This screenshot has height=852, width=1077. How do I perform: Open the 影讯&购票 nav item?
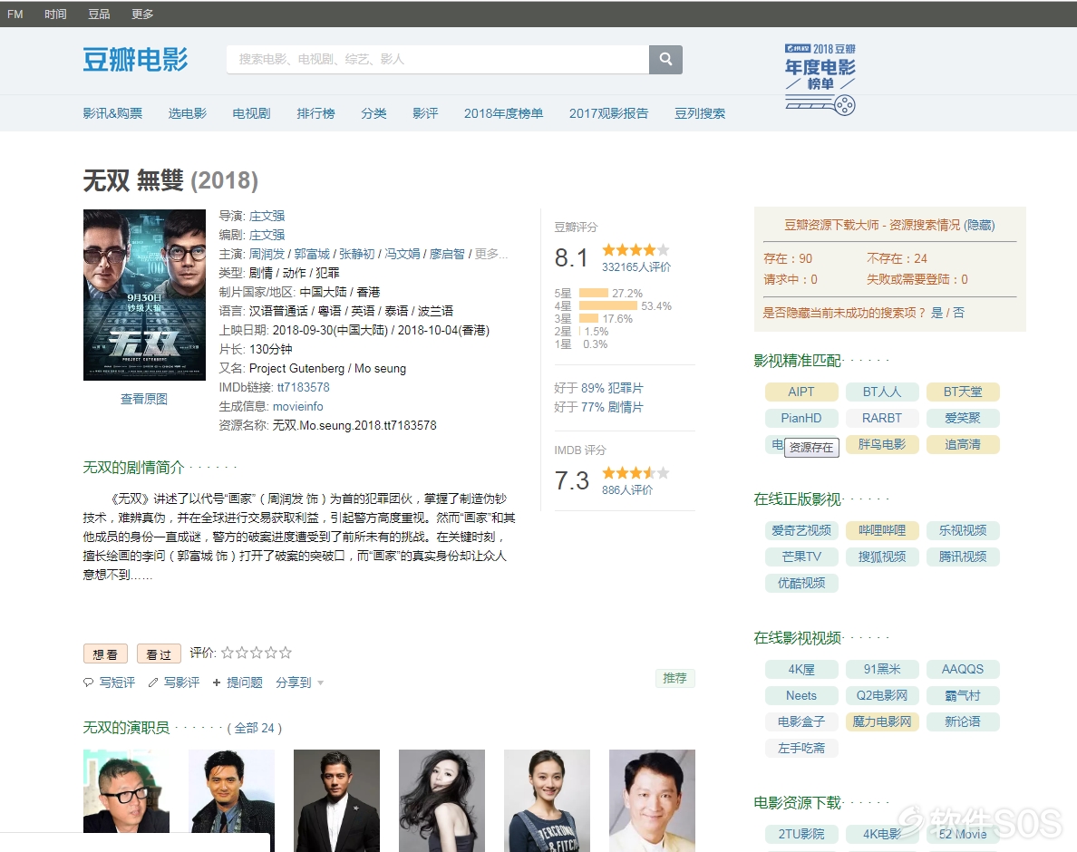point(112,113)
